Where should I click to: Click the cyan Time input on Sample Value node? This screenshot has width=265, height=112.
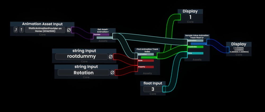[195, 53]
